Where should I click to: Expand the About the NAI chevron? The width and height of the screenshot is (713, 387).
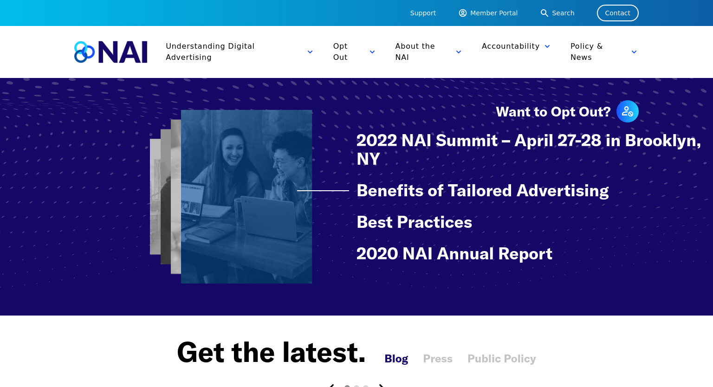click(459, 52)
